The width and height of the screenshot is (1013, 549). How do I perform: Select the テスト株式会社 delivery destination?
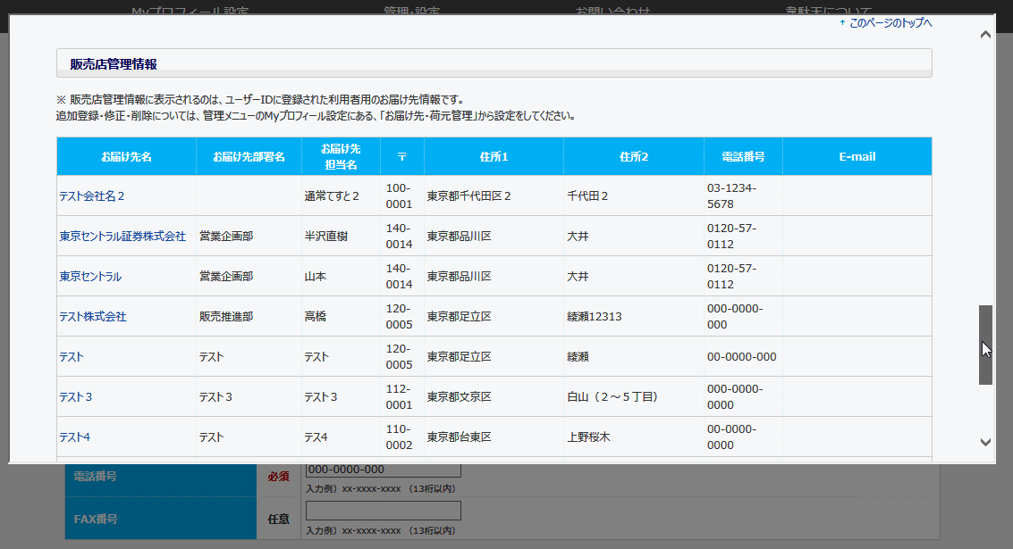pyautogui.click(x=93, y=317)
